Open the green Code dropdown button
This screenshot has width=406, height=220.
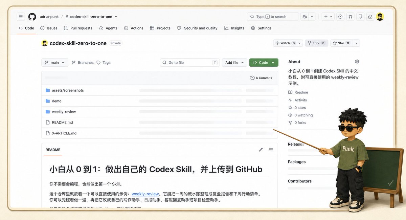pos(264,63)
